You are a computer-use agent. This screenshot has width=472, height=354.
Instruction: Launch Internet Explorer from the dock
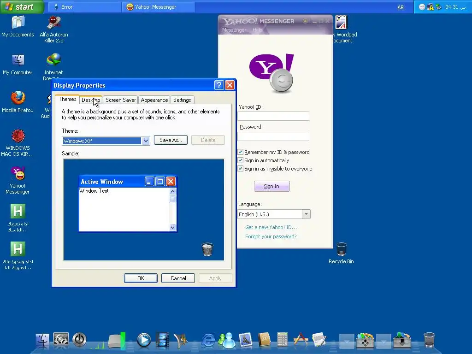pyautogui.click(x=208, y=341)
